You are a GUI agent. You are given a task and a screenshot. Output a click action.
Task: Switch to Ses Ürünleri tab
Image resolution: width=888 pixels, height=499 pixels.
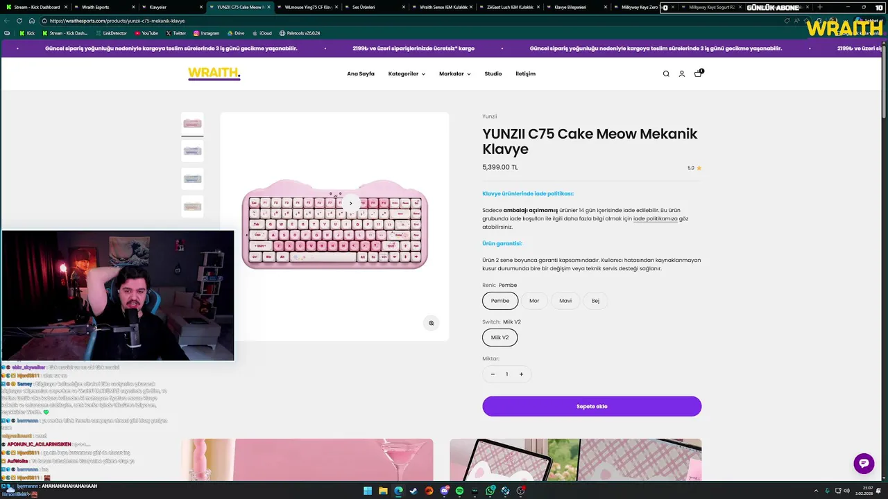pos(375,7)
